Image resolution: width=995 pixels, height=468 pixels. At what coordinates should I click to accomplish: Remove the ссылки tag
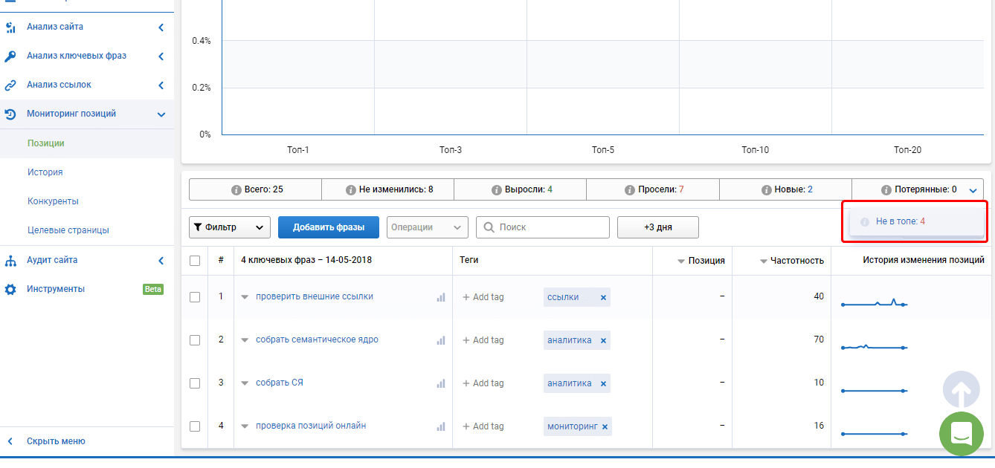603,297
